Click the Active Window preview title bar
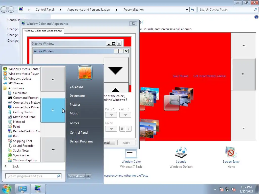This screenshot has width=259, height=194. point(74,51)
